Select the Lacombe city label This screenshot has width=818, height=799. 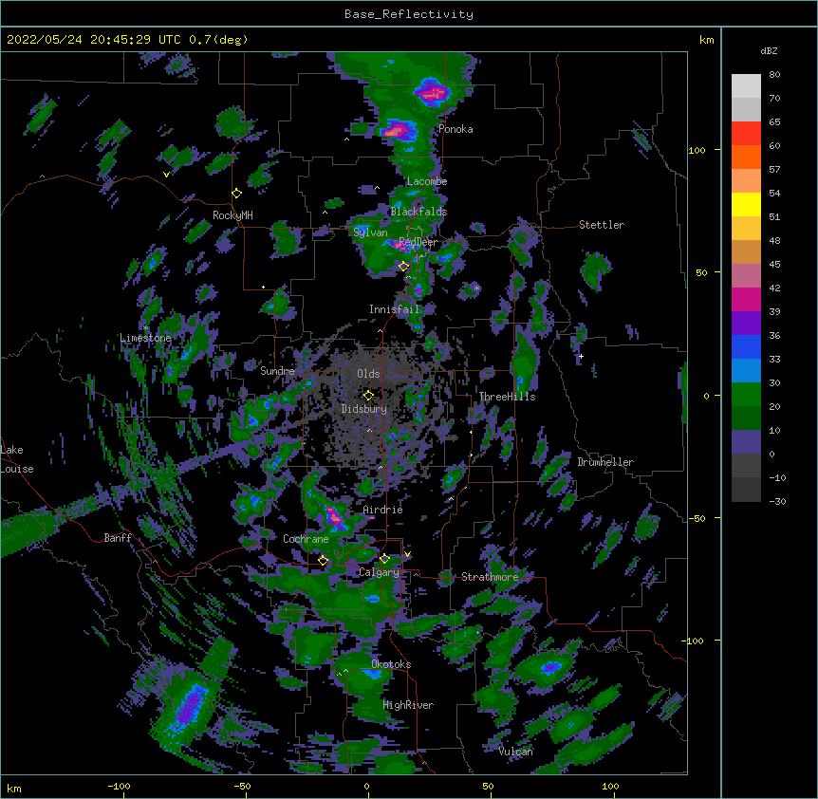click(x=427, y=181)
